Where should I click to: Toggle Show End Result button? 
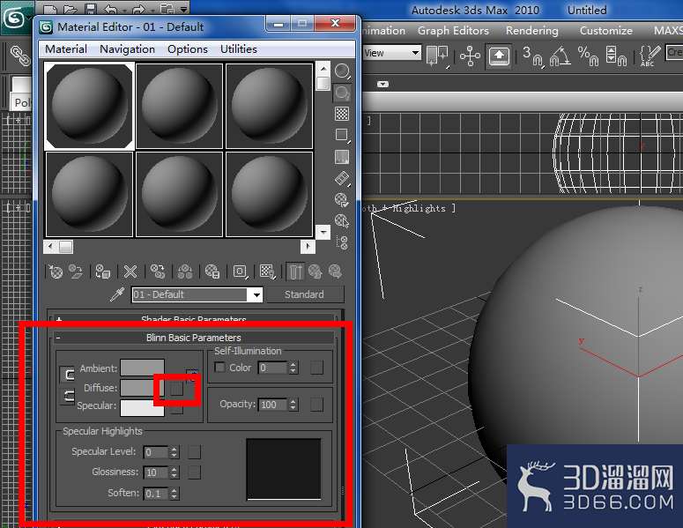tap(295, 271)
